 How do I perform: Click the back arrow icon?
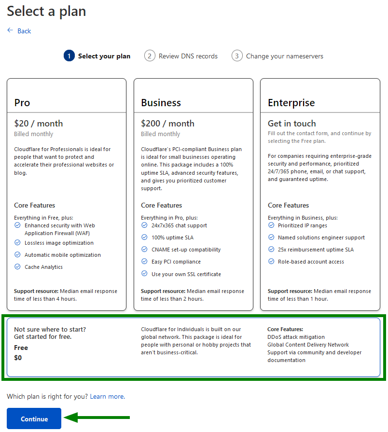(x=10, y=30)
